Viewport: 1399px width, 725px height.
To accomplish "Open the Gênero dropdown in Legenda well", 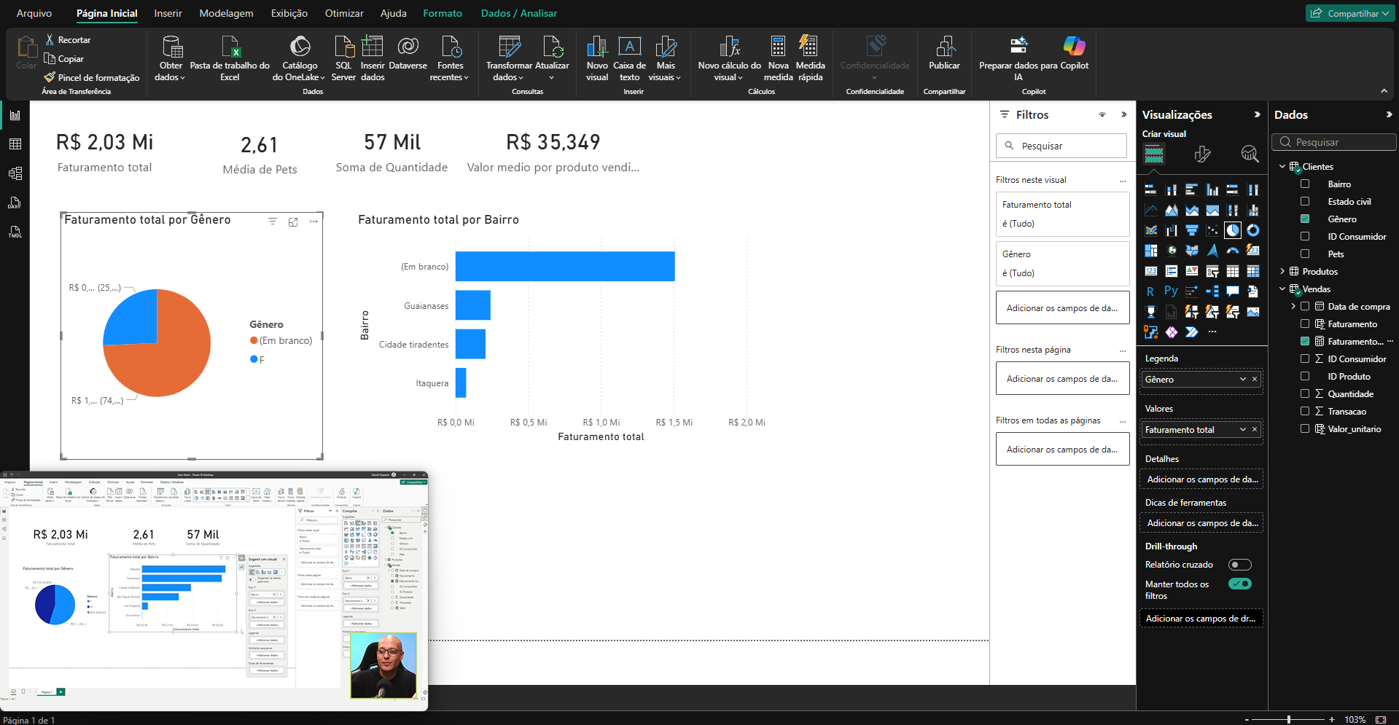I will [x=1242, y=380].
